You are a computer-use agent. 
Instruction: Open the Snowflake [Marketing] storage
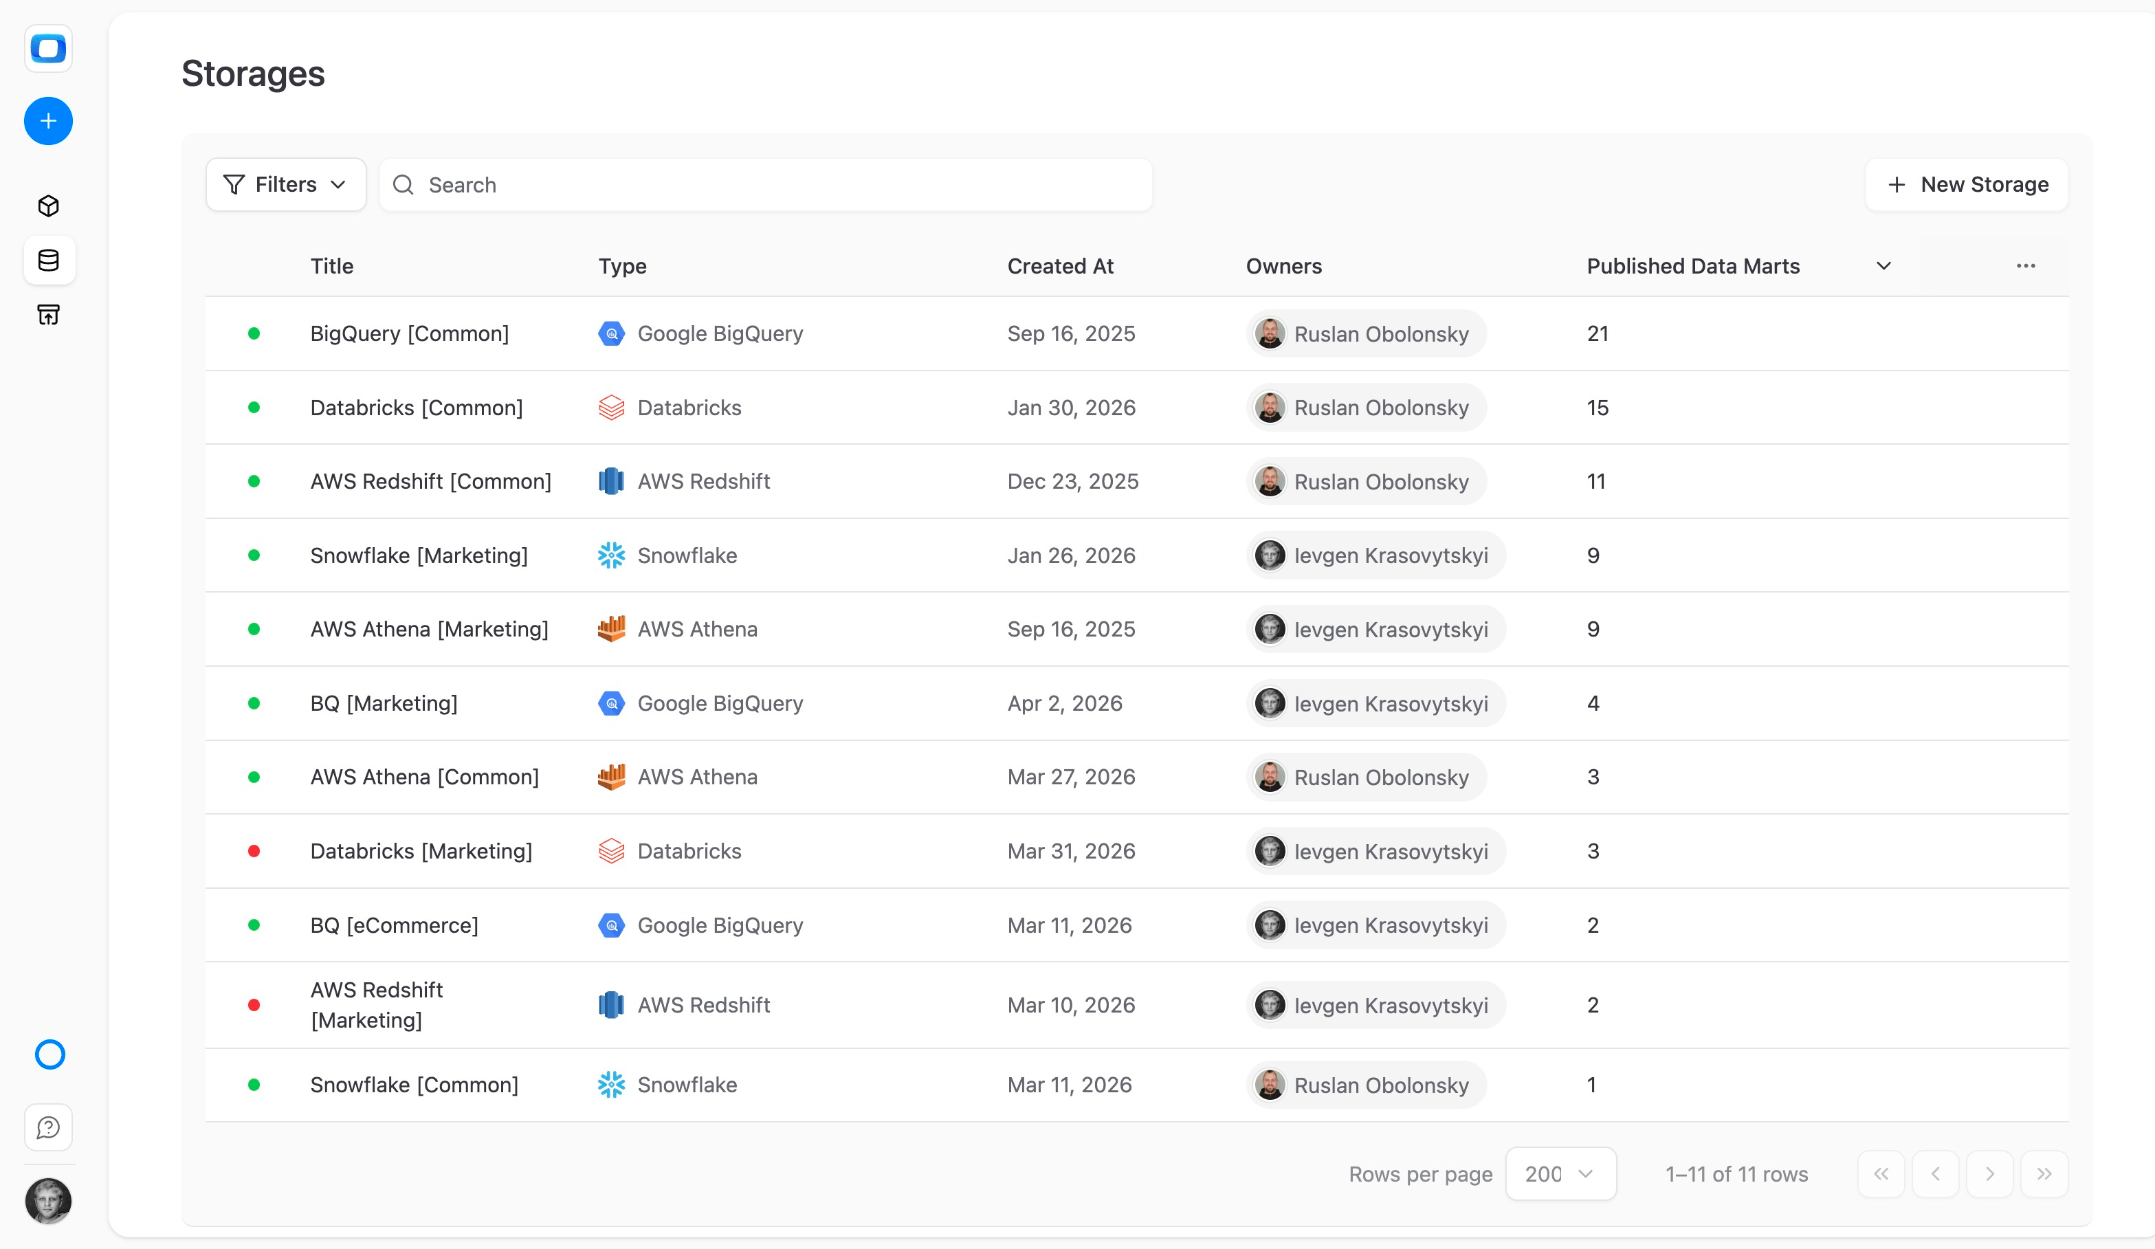click(x=419, y=555)
